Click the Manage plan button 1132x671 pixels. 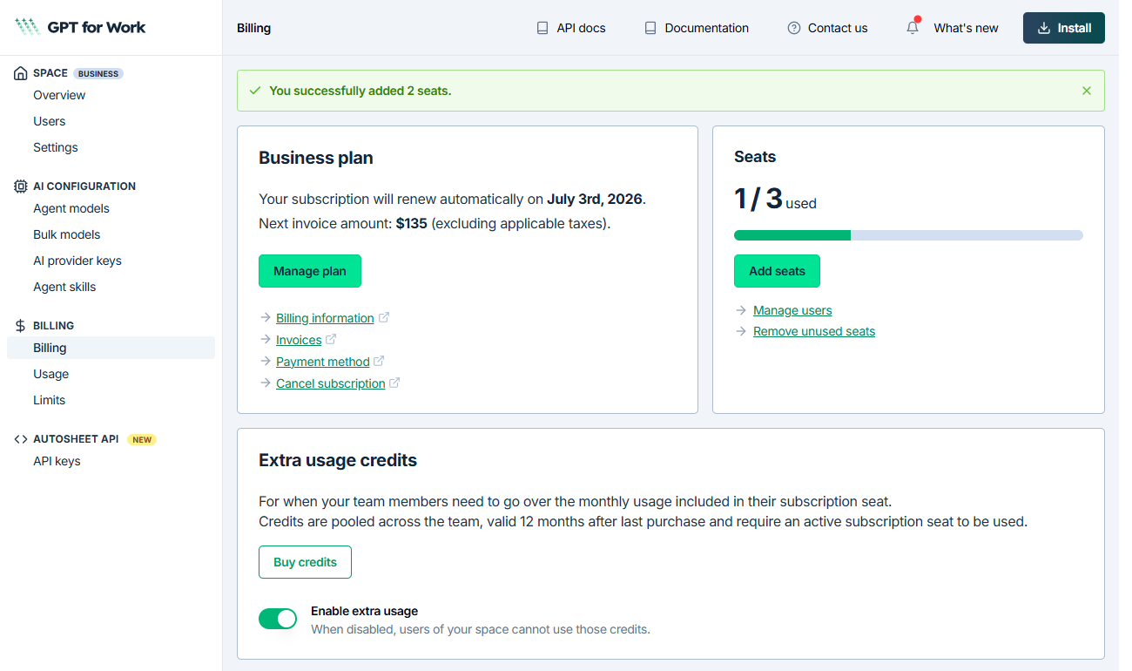[x=310, y=271]
